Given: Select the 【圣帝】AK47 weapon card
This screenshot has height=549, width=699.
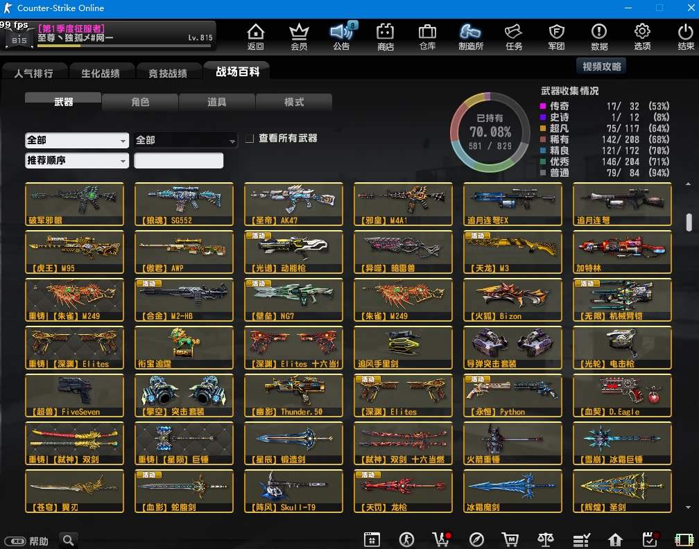Looking at the screenshot, I should pos(294,204).
